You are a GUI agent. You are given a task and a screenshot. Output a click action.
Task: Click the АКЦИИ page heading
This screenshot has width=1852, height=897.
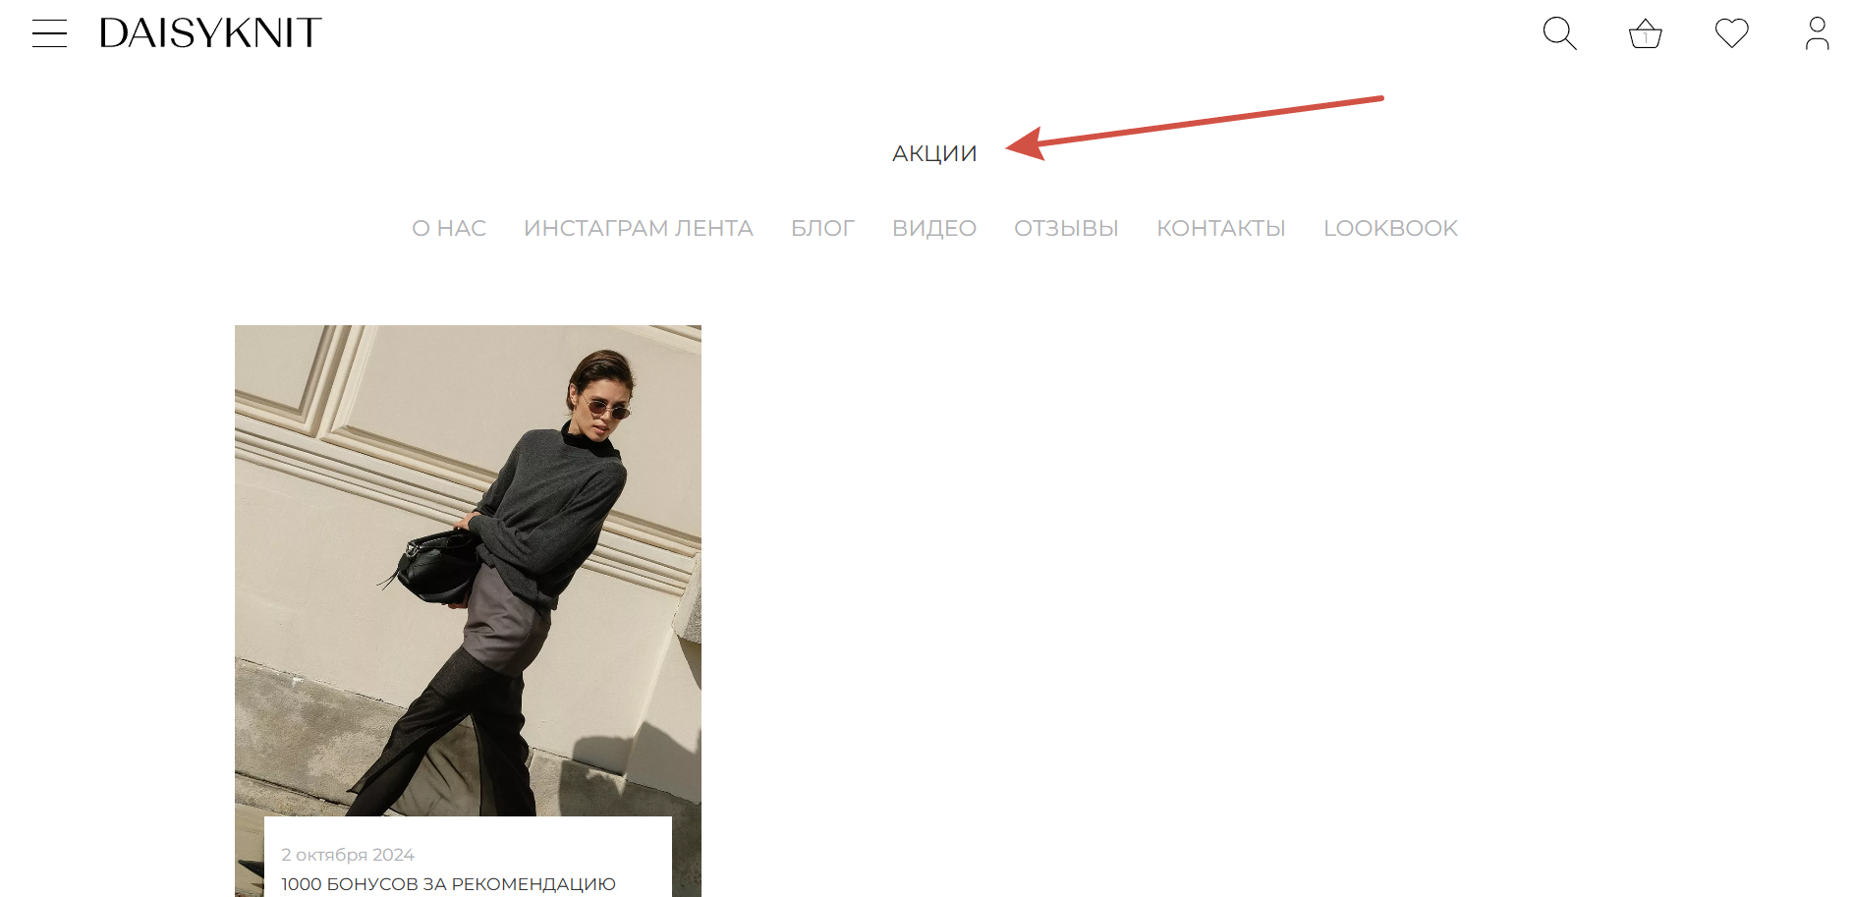pos(934,153)
